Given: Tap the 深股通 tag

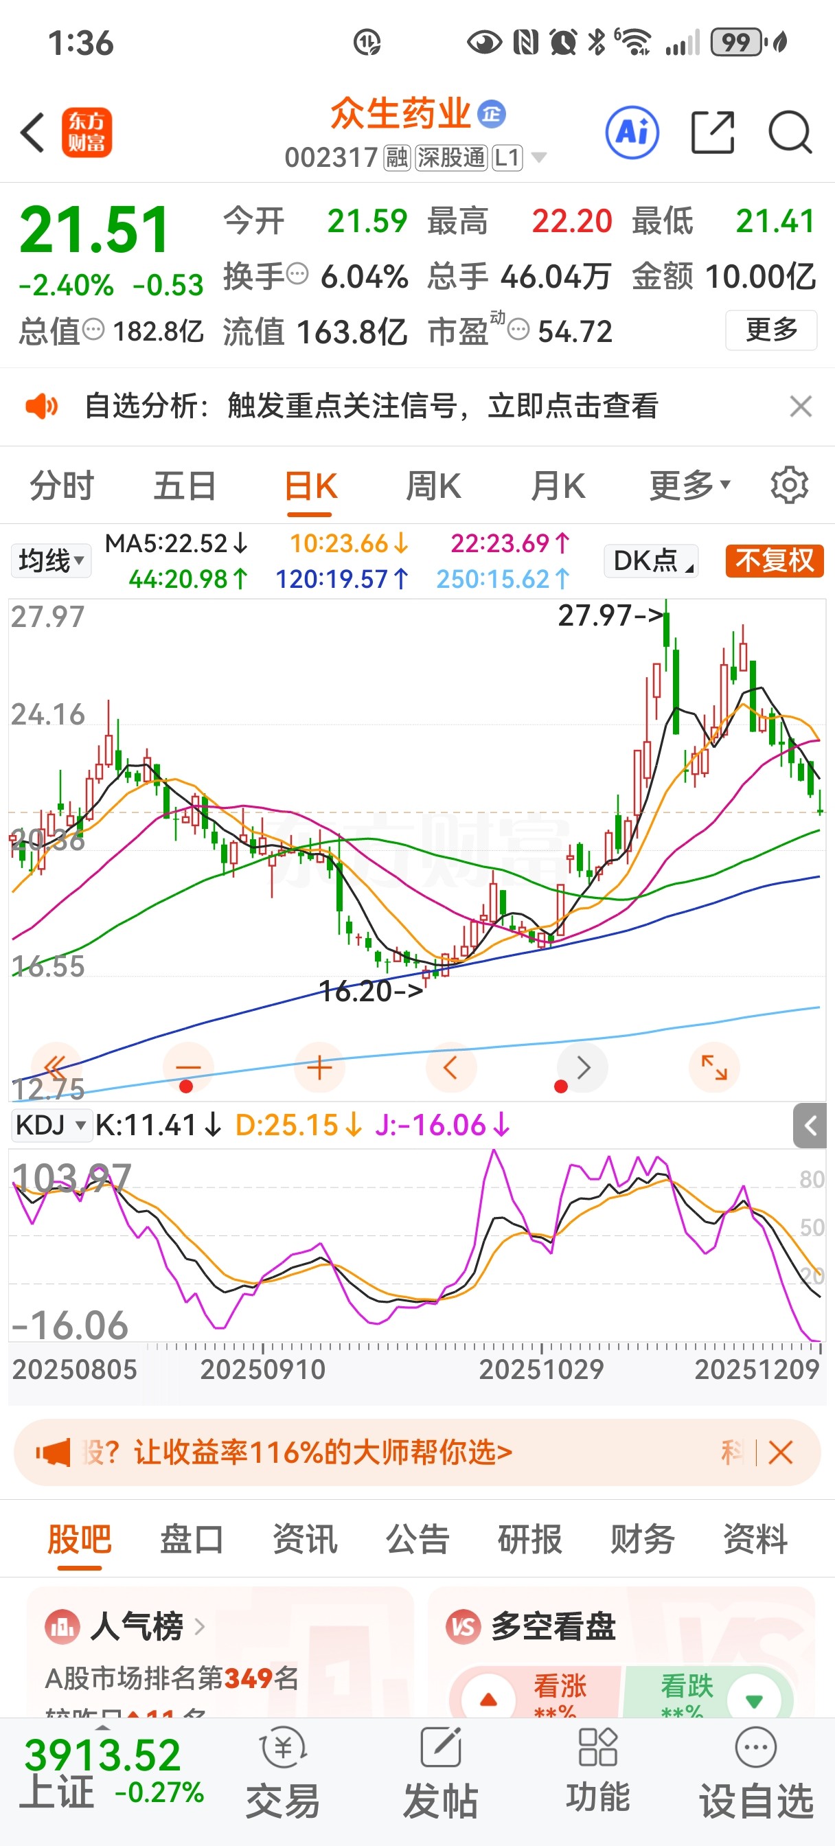Looking at the screenshot, I should pos(451,158).
